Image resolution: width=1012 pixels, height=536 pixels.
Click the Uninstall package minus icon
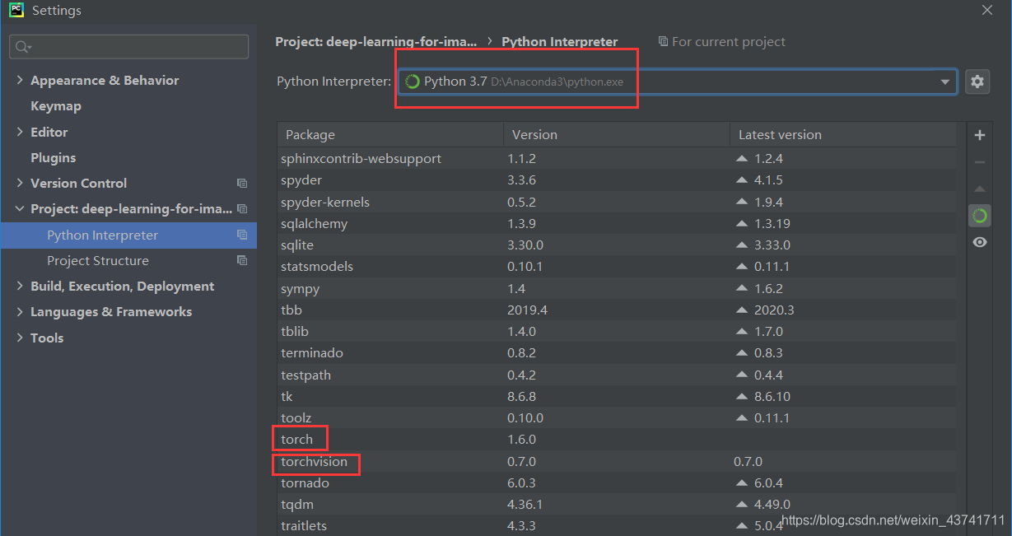point(979,161)
